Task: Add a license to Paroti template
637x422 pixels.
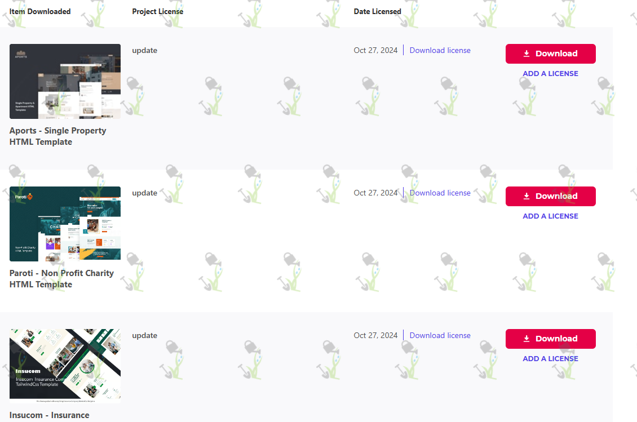Action: (x=550, y=216)
